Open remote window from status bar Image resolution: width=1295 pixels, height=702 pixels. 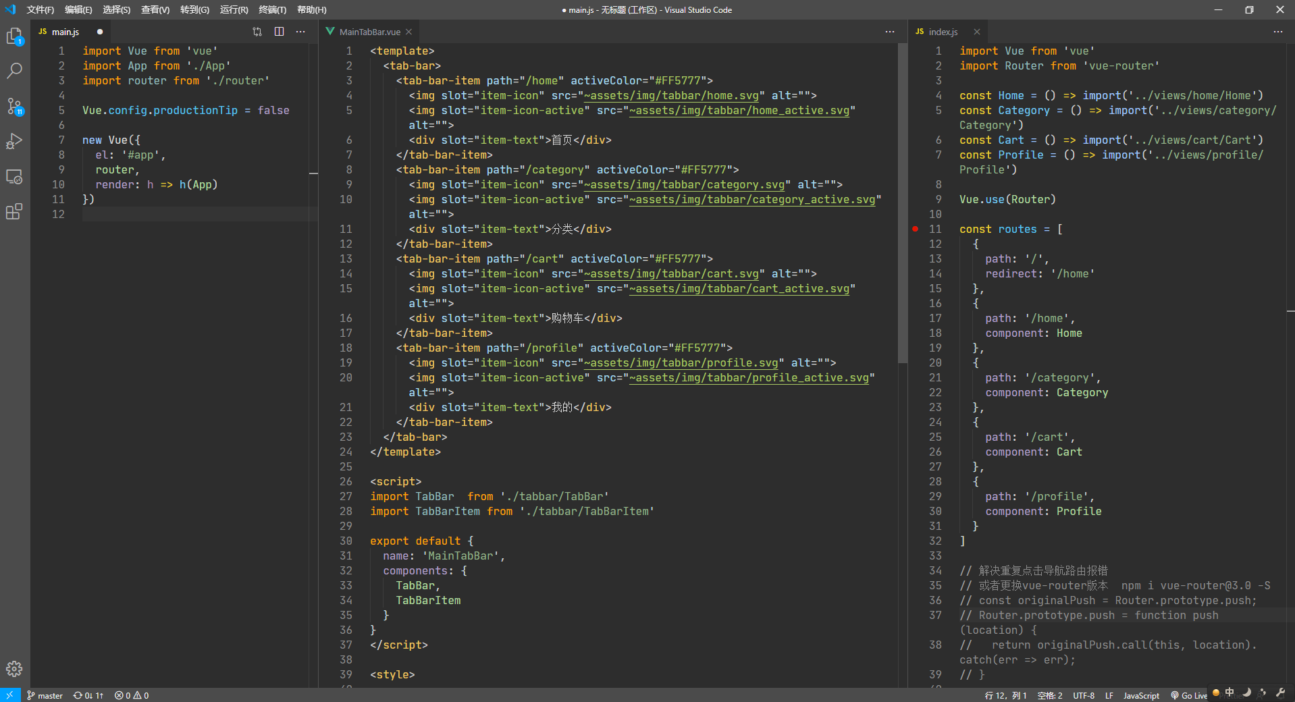pyautogui.click(x=10, y=695)
